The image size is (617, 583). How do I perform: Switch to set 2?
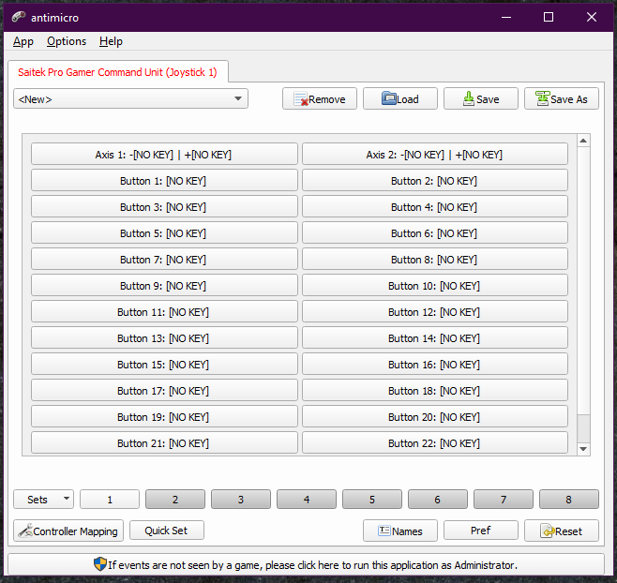pyautogui.click(x=175, y=500)
